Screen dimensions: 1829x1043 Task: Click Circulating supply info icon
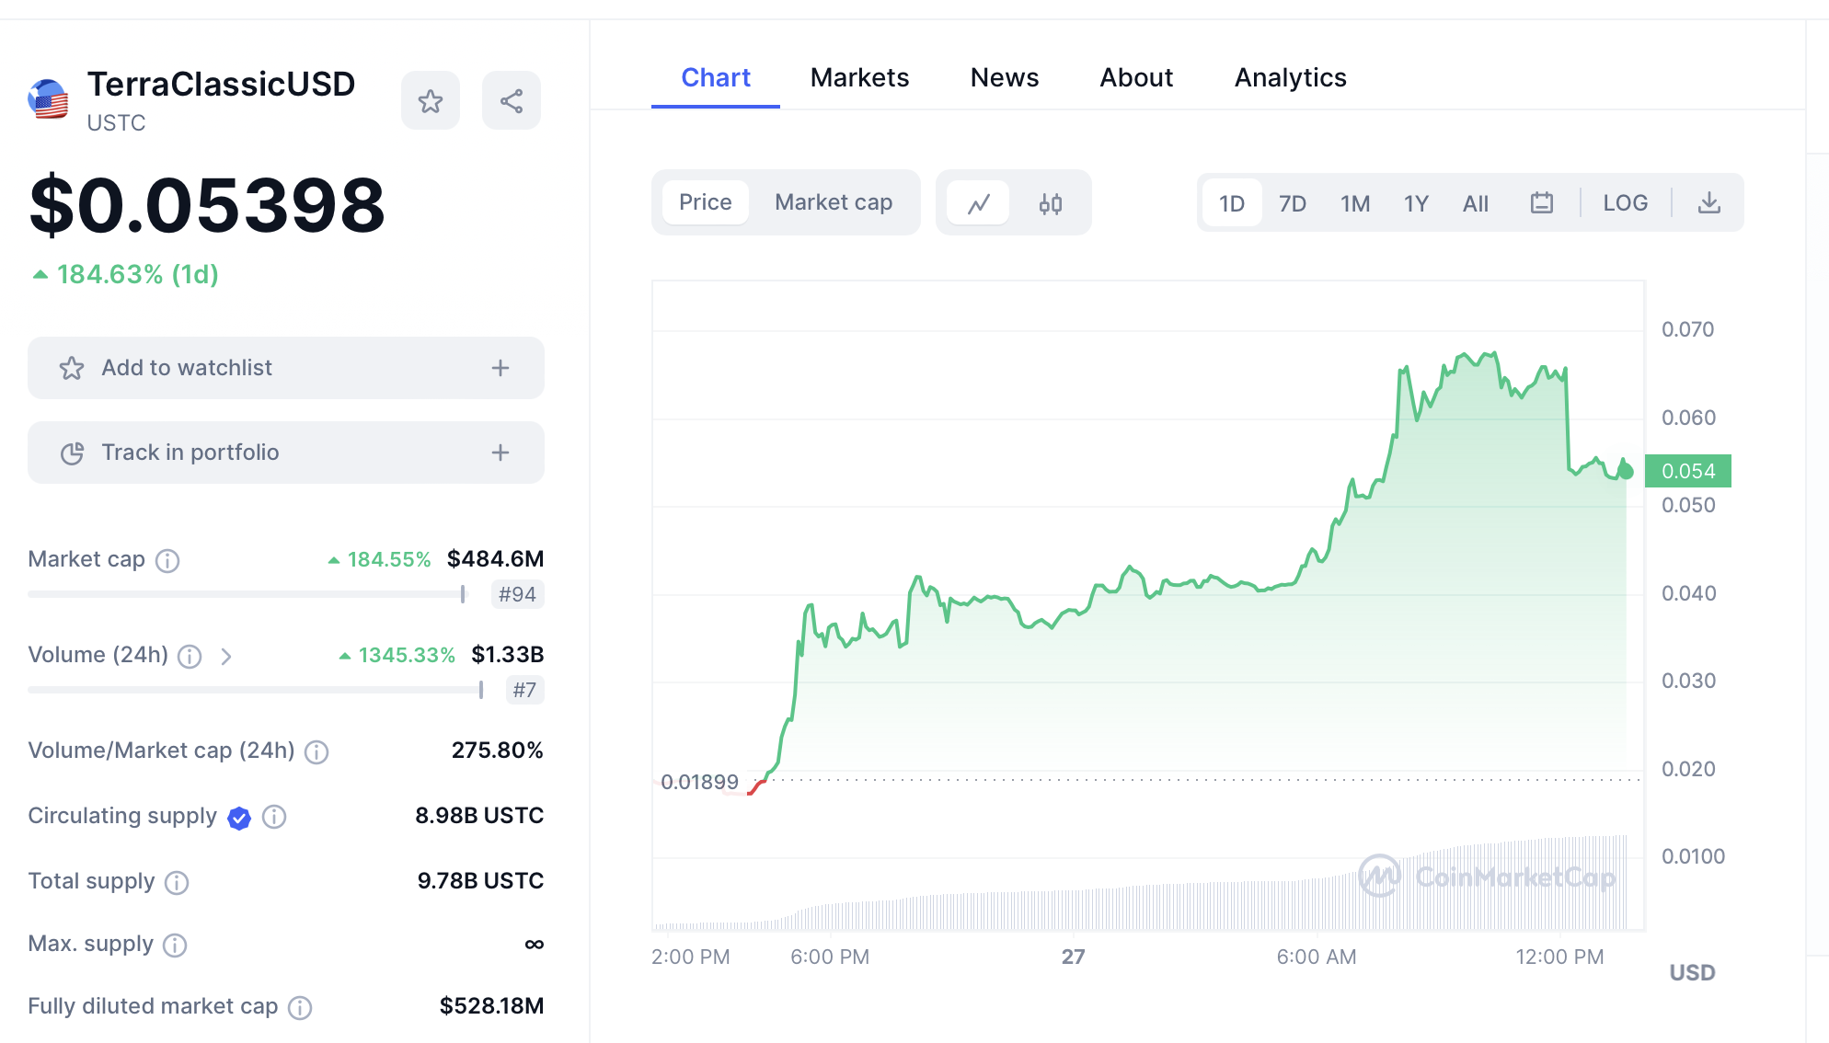[274, 817]
